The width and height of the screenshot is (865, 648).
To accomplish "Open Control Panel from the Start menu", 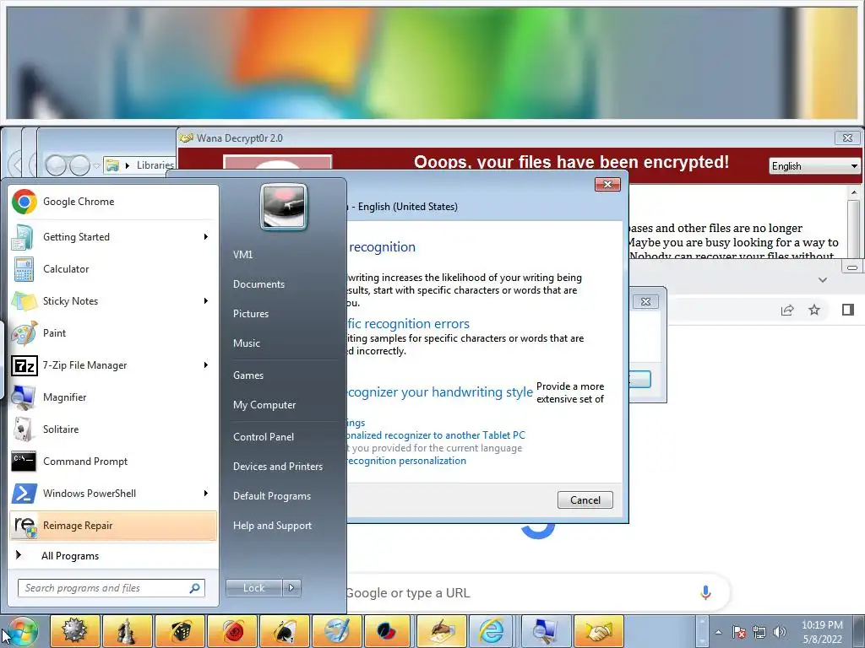I will (264, 437).
